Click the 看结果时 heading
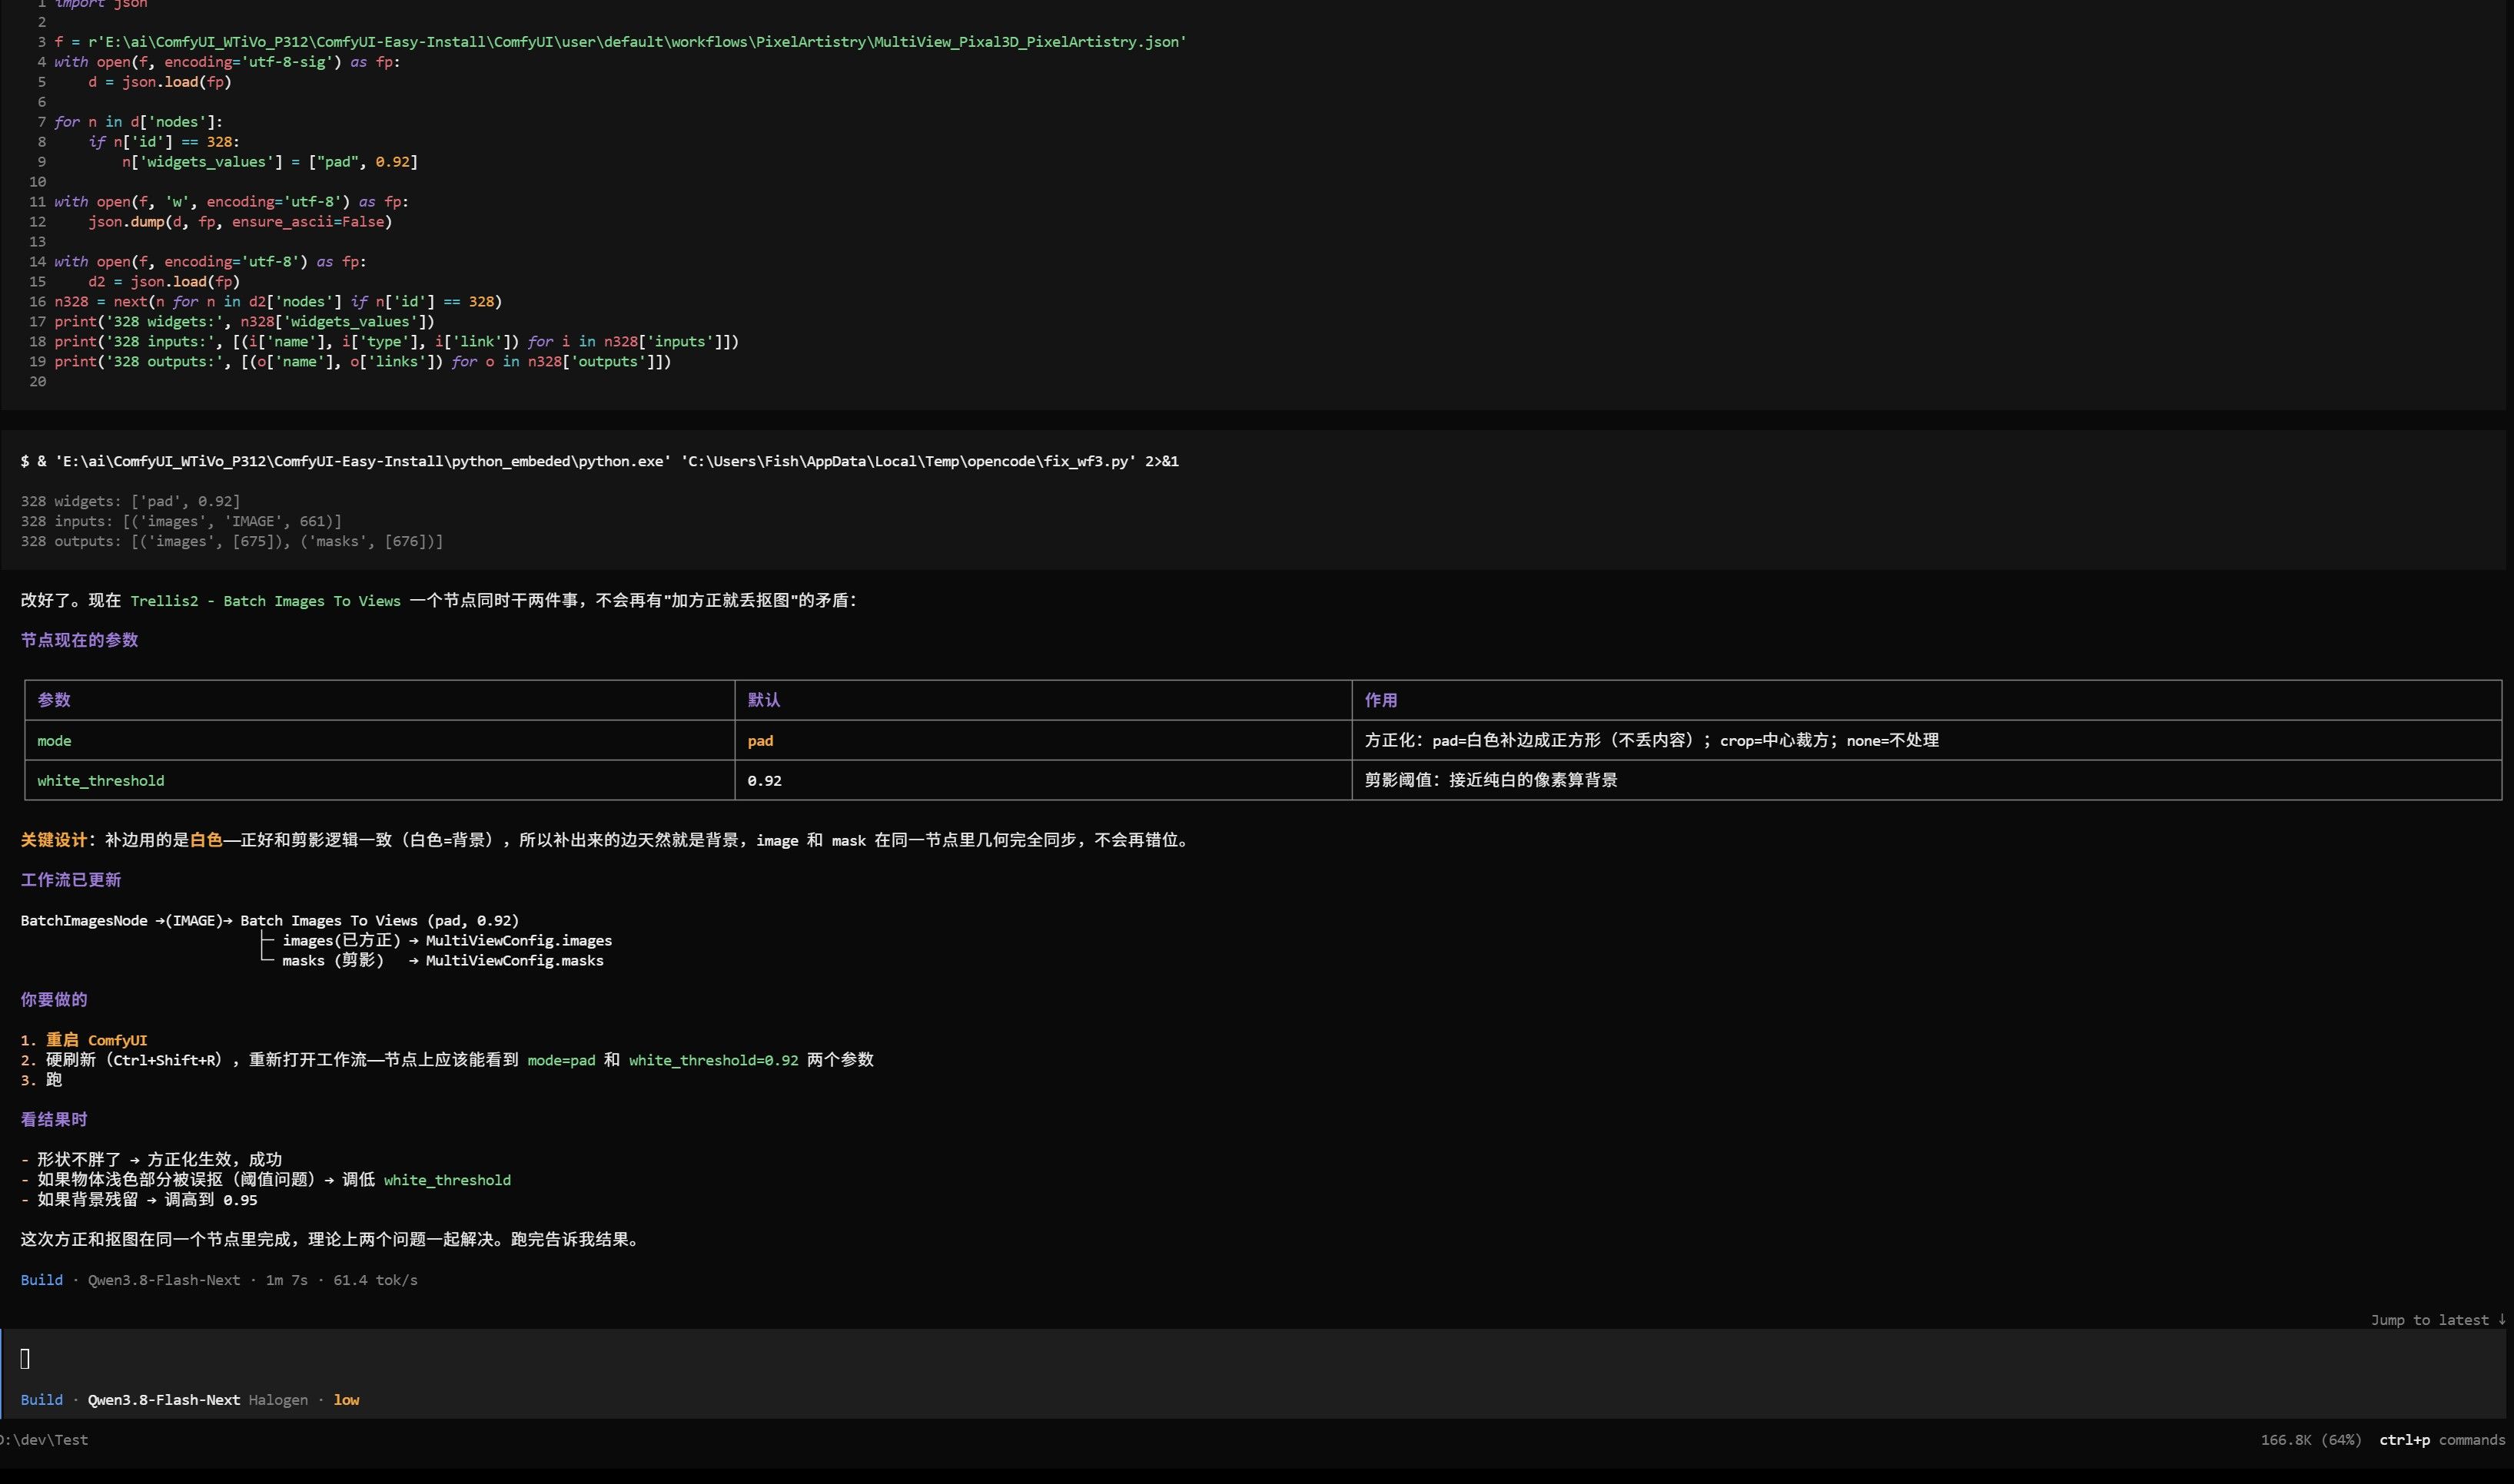 click(x=54, y=1120)
